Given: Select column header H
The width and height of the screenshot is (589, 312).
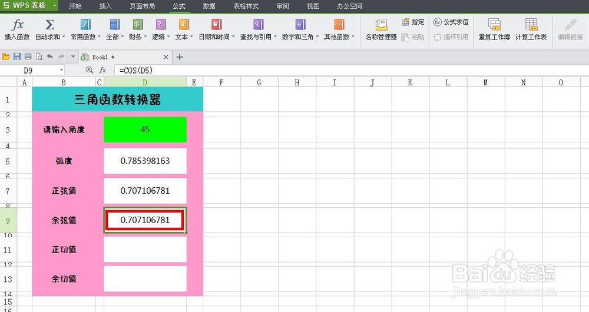Looking at the screenshot, I should click(297, 82).
